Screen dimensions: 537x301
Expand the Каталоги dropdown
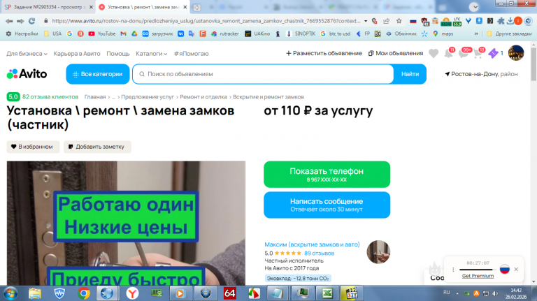(151, 54)
